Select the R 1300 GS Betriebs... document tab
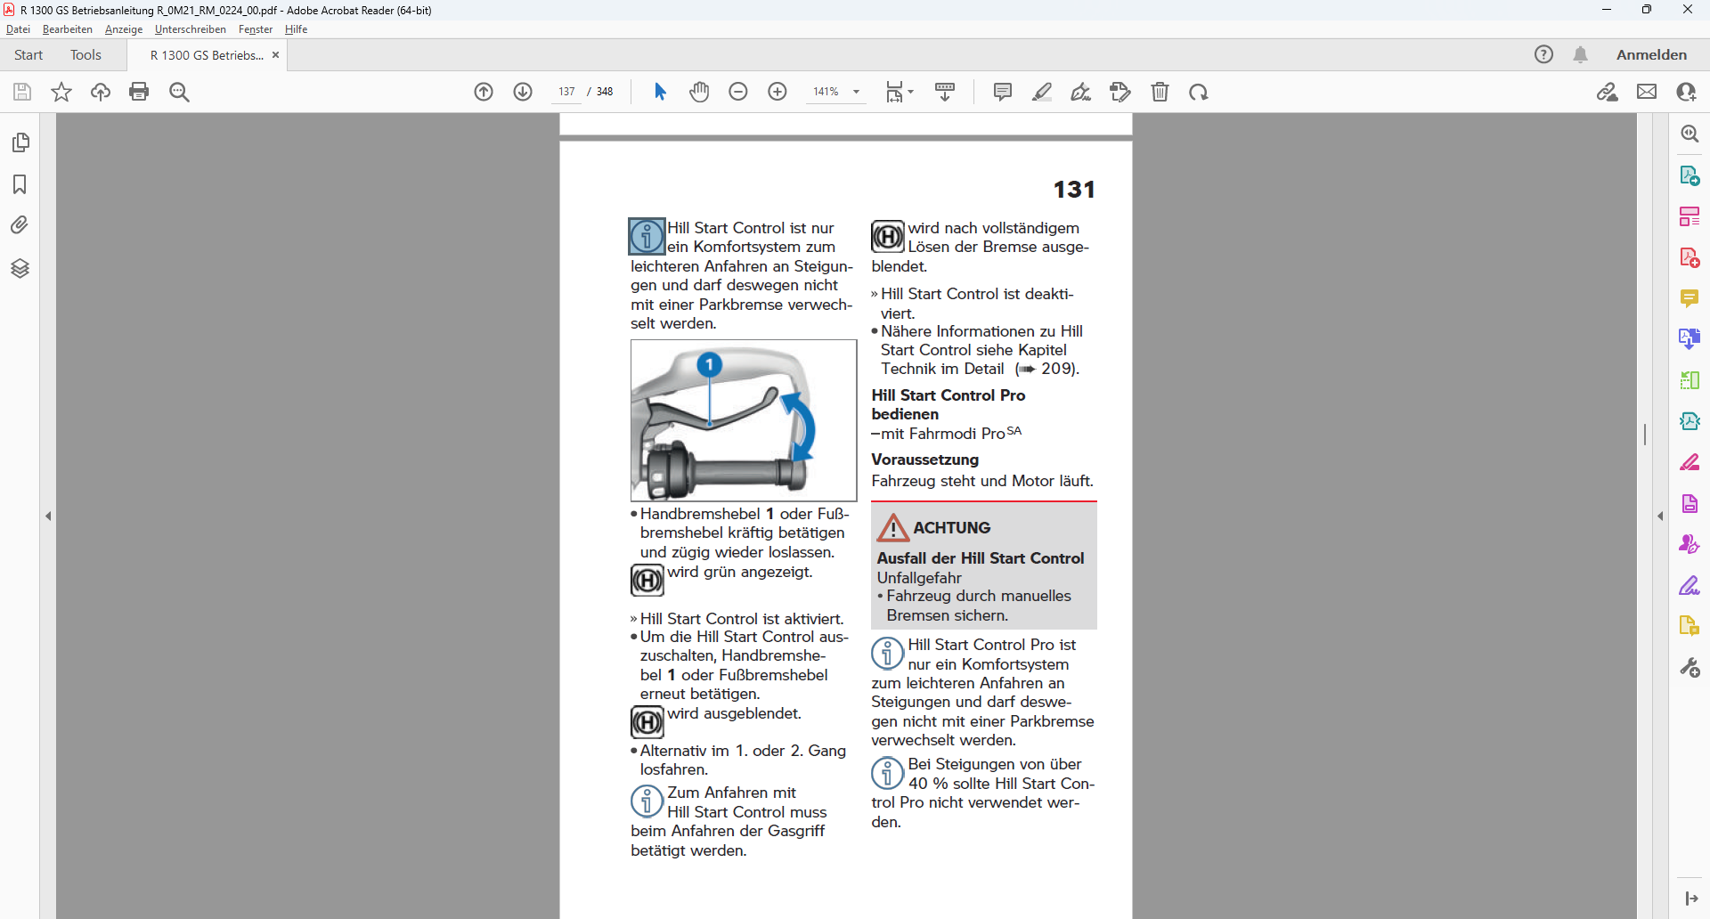This screenshot has height=919, width=1710. tap(207, 55)
